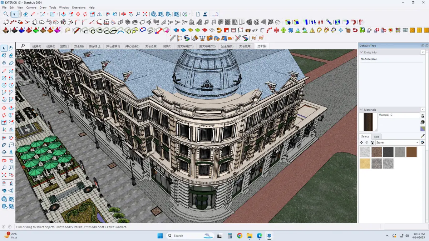Close the Materials panel
This screenshot has height=241, width=429.
point(423,110)
